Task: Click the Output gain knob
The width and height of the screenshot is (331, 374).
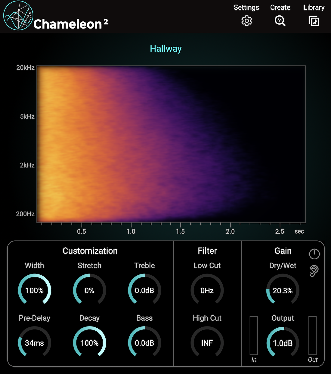Action: [283, 343]
